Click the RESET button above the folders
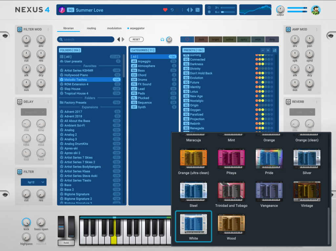 (x=137, y=39)
